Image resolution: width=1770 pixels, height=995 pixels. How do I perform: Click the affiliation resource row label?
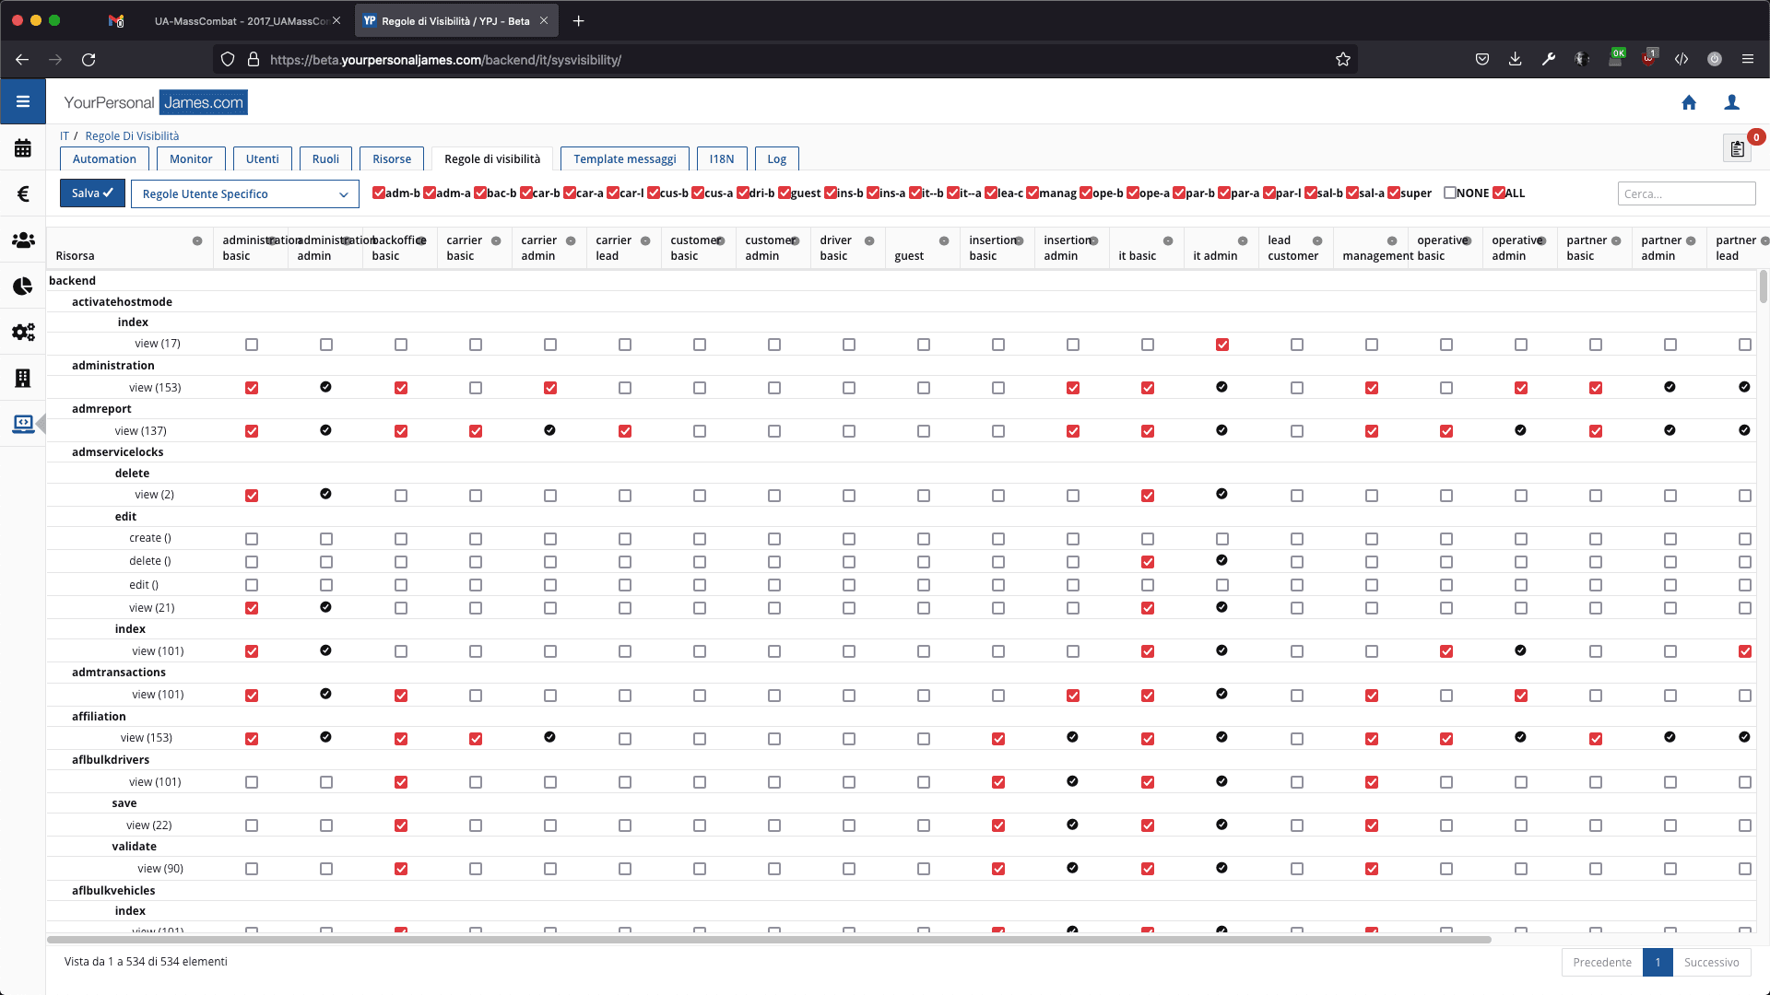(x=99, y=717)
